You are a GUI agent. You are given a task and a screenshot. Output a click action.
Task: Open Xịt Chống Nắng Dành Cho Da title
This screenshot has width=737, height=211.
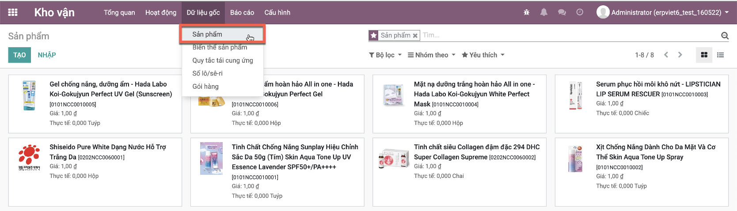point(656,152)
